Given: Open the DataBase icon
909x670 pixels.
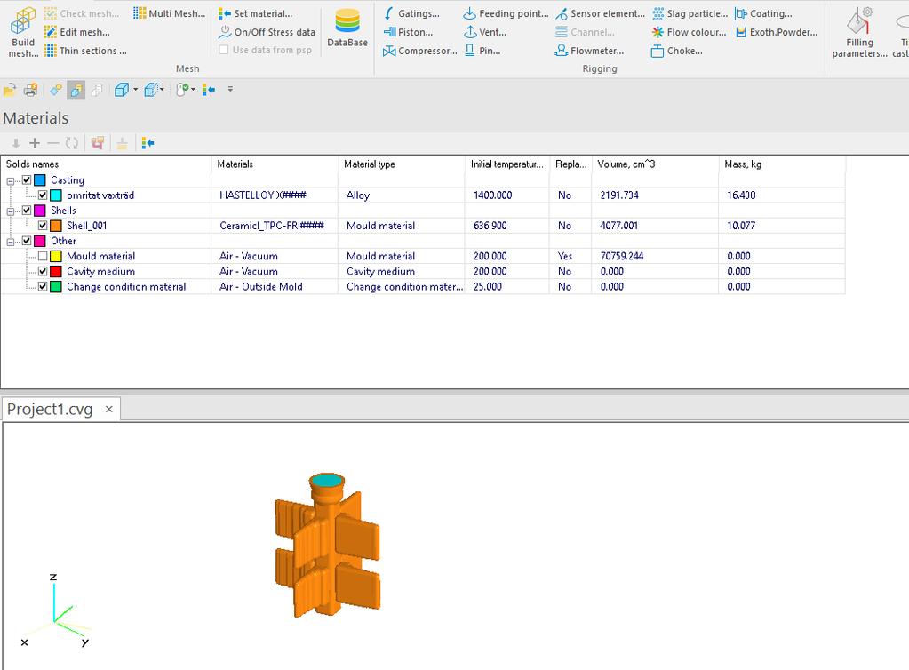Looking at the screenshot, I should [347, 20].
